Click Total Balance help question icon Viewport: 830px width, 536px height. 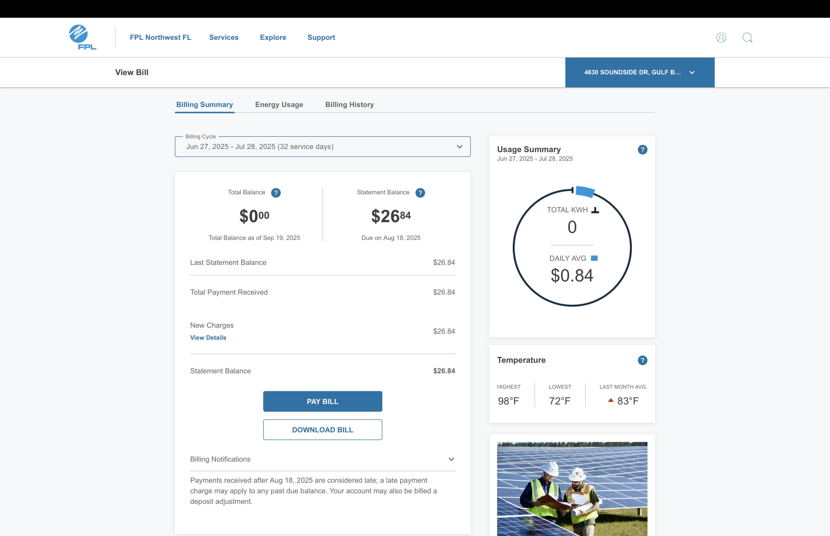276,193
